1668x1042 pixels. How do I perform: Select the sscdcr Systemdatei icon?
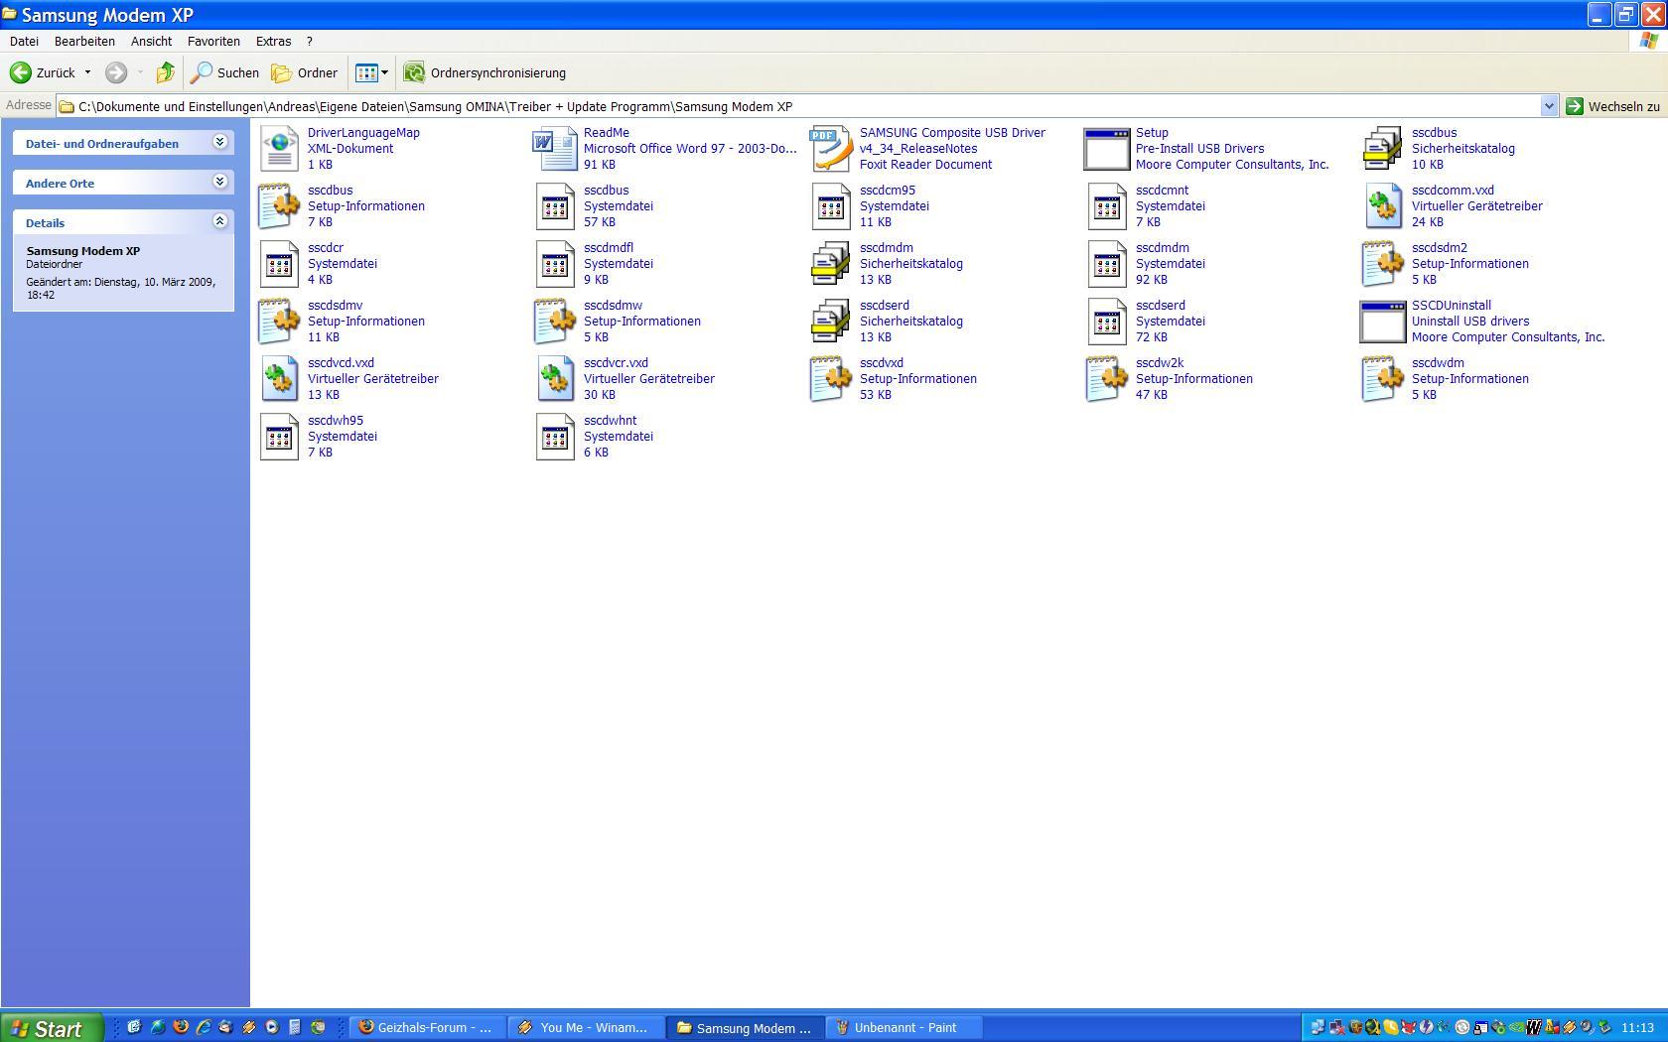tap(279, 264)
